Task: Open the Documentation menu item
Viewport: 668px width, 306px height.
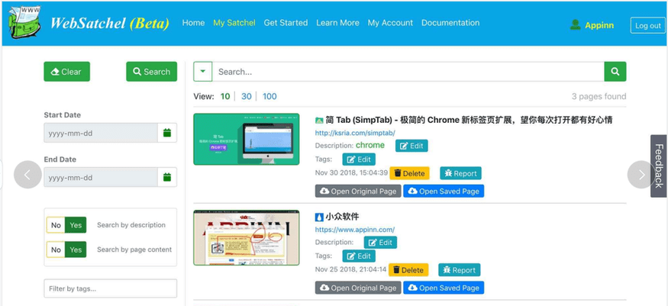Action: (x=450, y=23)
